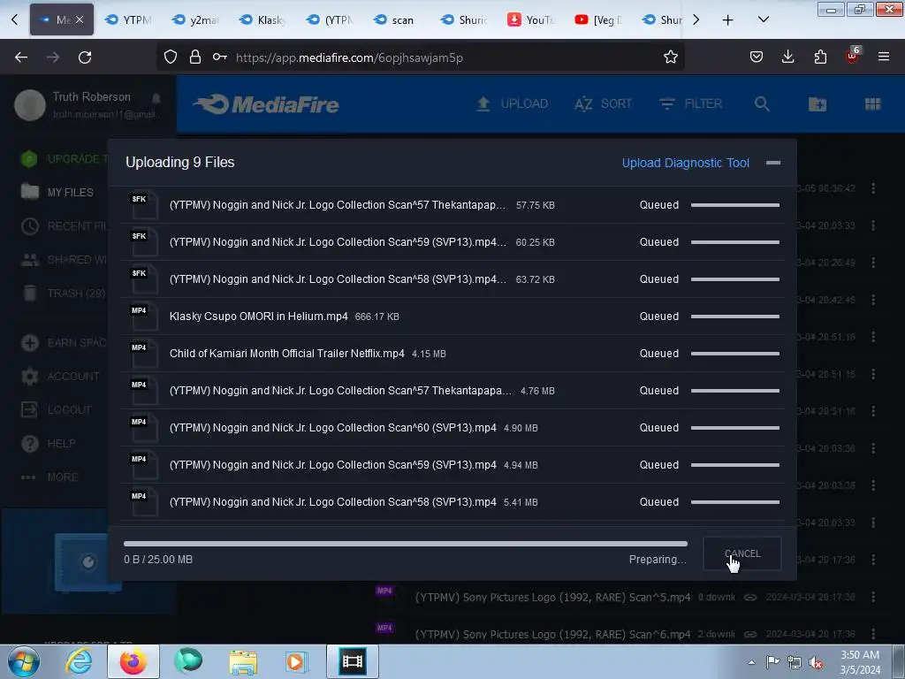Open a new browser tab
Viewport: 905px width, 679px height.
click(x=728, y=20)
